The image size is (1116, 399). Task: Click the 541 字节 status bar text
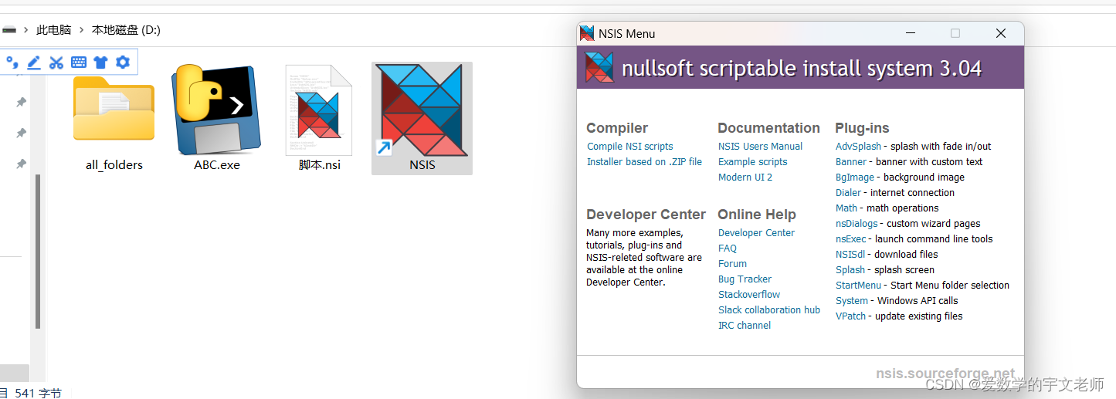pyautogui.click(x=38, y=393)
